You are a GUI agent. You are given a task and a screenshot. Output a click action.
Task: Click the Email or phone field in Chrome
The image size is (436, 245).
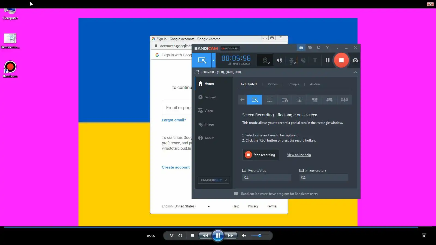pyautogui.click(x=177, y=108)
